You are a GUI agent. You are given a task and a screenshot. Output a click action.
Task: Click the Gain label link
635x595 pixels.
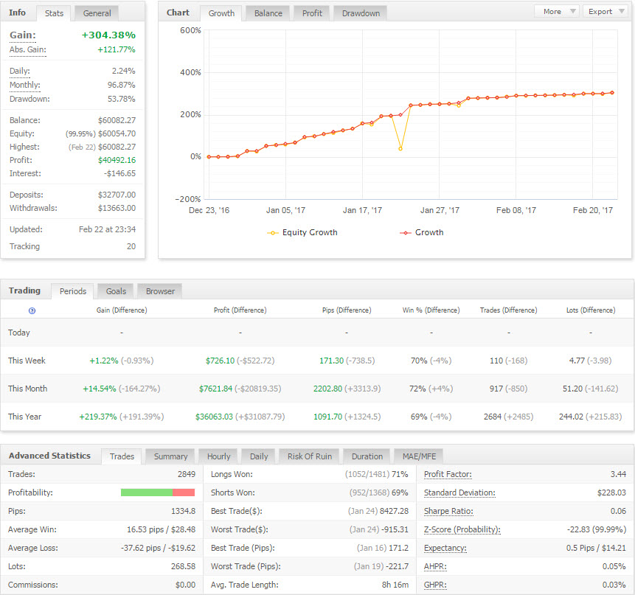(x=22, y=35)
